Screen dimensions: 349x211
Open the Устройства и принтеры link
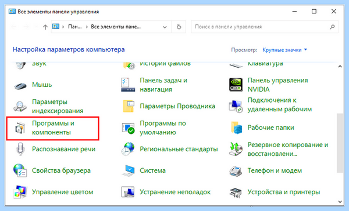[284, 192]
